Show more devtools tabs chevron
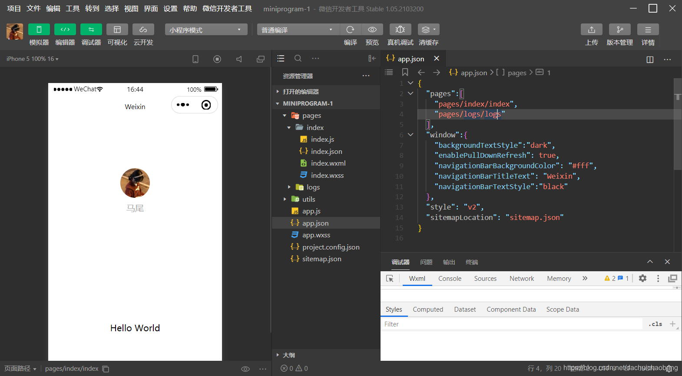 [x=585, y=278]
